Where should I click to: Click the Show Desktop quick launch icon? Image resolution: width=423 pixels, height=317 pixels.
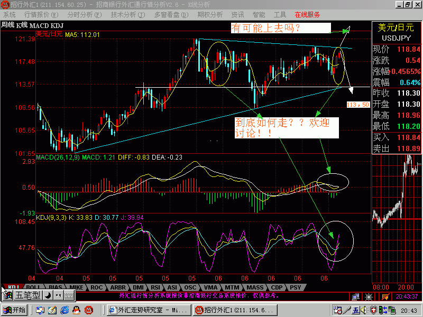[40, 310]
